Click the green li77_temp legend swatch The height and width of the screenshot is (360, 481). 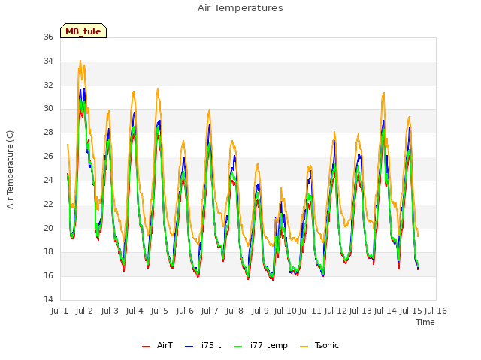[237, 346]
